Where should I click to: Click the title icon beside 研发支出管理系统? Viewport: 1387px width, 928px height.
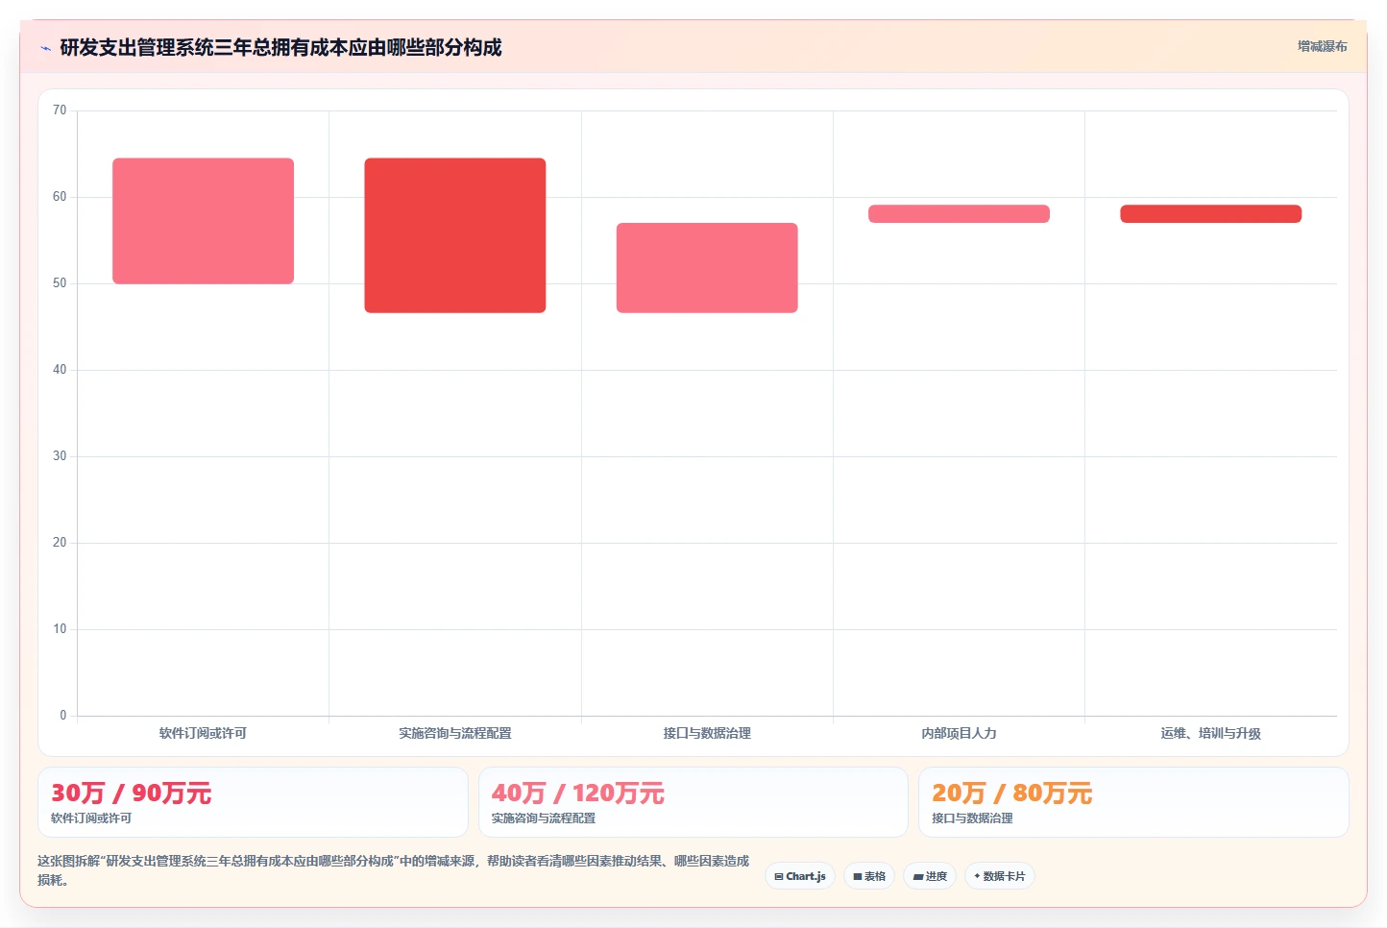[45, 48]
